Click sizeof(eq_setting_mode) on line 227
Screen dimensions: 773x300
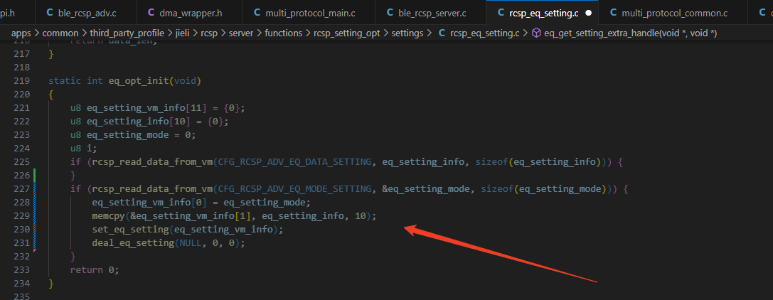(x=544, y=188)
